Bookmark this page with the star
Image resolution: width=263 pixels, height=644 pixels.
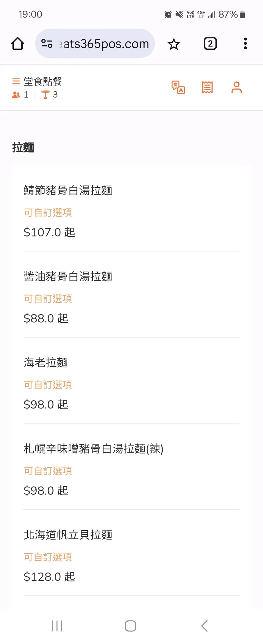click(x=174, y=44)
